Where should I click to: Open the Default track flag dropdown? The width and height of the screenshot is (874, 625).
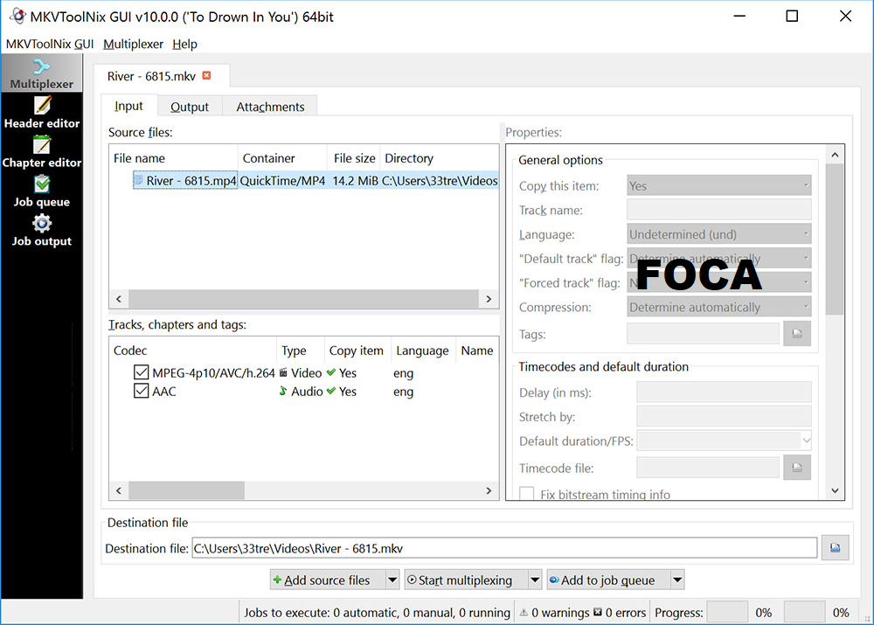pos(719,258)
